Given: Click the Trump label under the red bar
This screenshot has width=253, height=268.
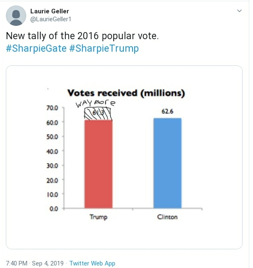Looking at the screenshot, I should click(98, 217).
